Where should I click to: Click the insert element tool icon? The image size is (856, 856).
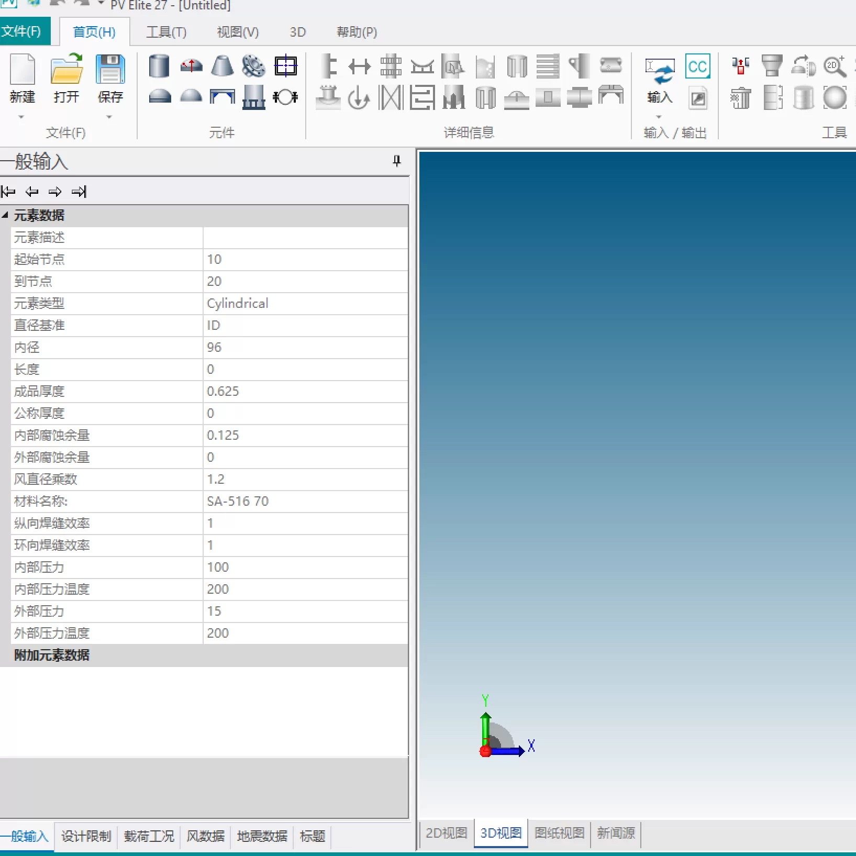(x=740, y=66)
